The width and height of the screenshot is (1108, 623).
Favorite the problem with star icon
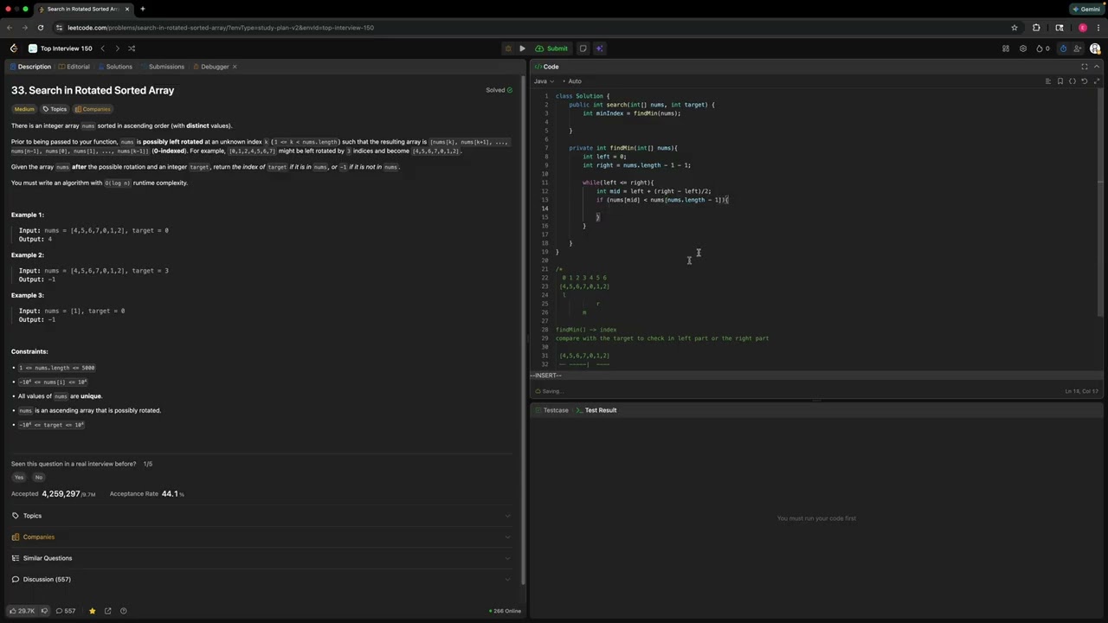point(92,611)
